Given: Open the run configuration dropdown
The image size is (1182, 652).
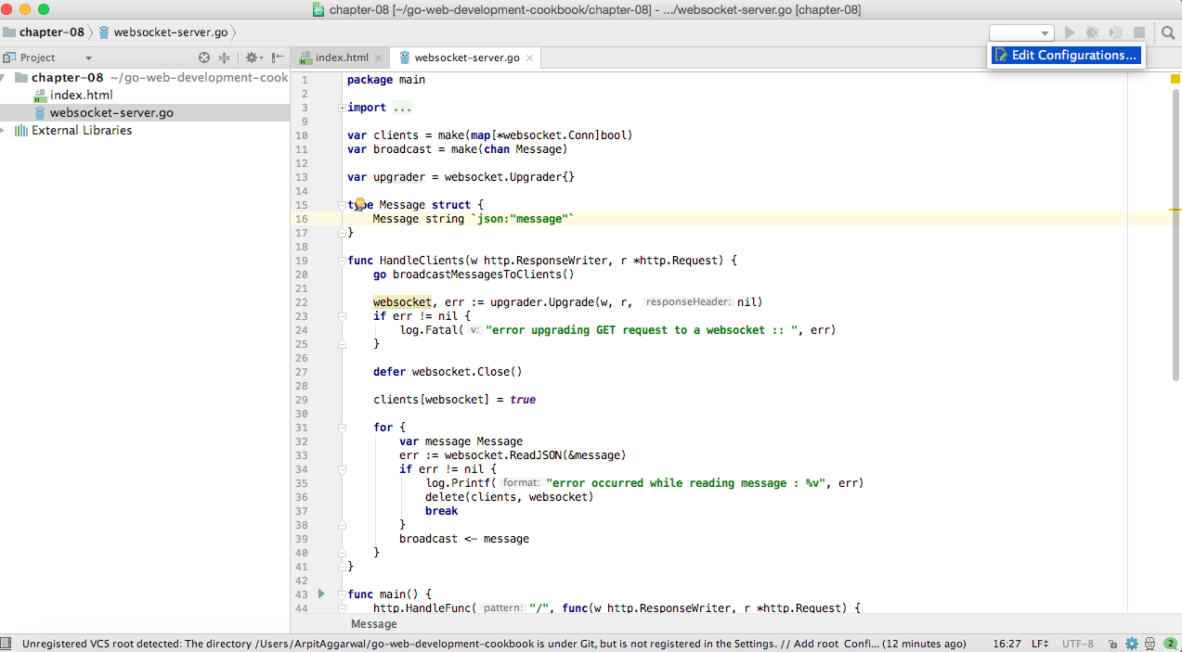Looking at the screenshot, I should (x=1021, y=32).
